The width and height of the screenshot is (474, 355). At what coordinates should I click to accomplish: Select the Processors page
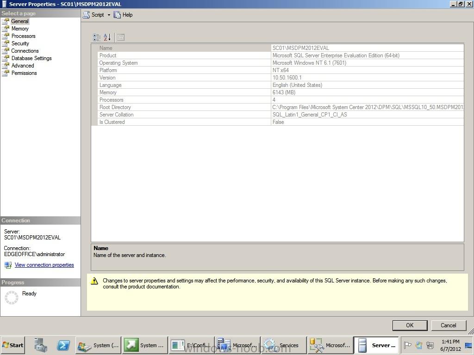click(x=23, y=36)
